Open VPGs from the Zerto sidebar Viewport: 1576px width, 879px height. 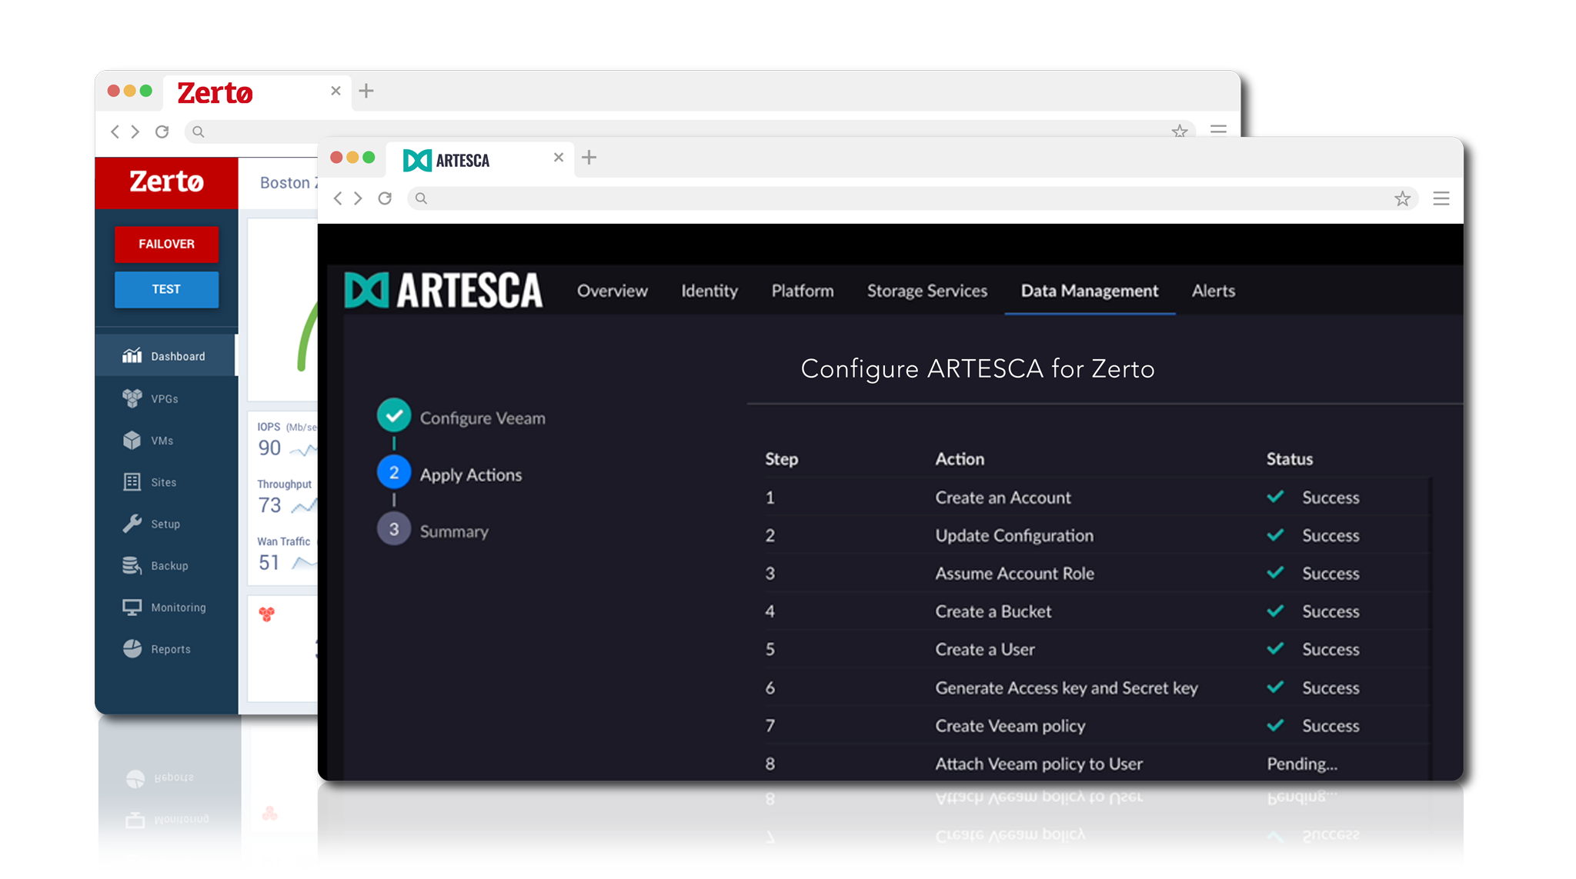tap(164, 398)
